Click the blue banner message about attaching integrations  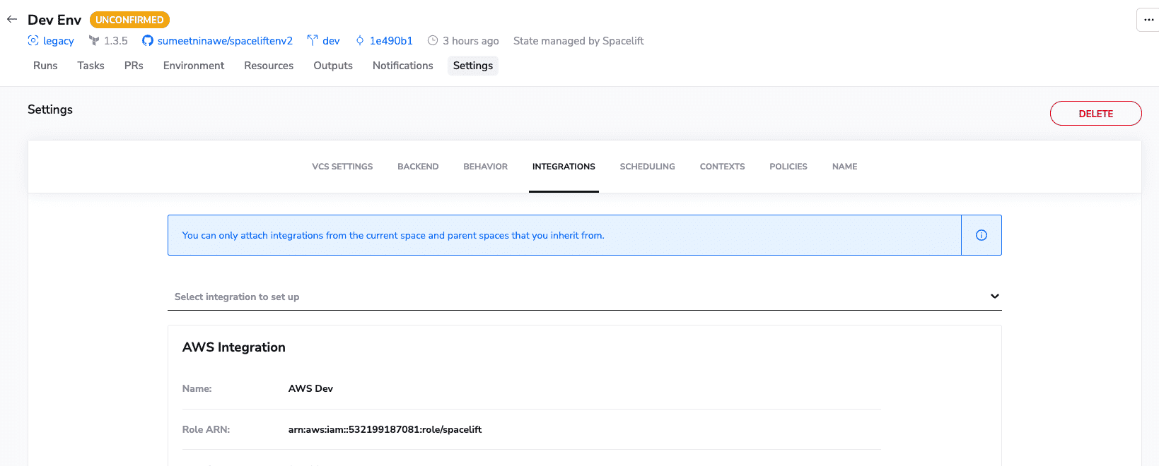[393, 235]
